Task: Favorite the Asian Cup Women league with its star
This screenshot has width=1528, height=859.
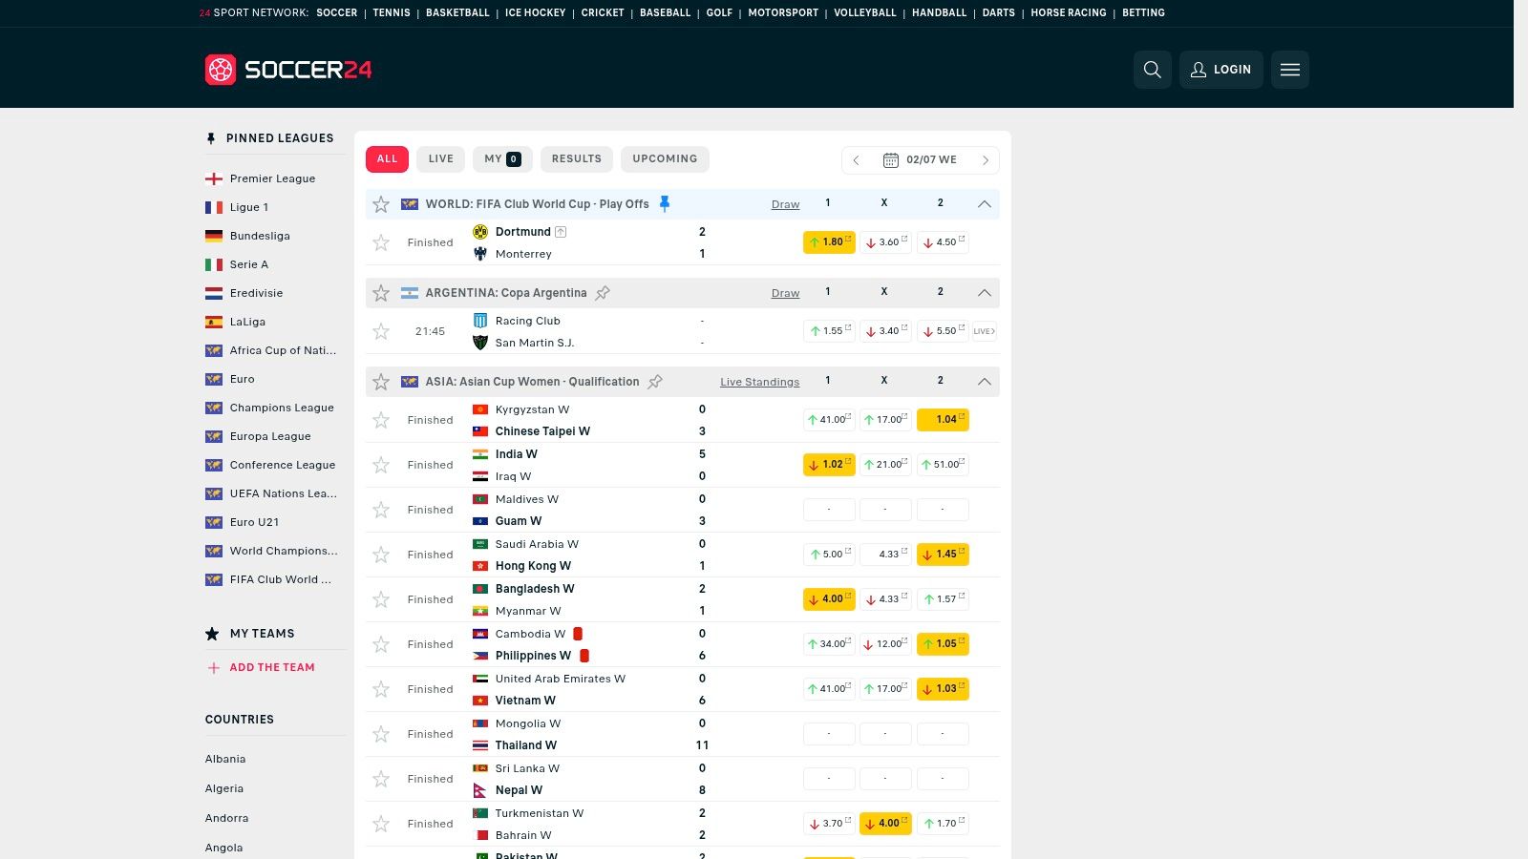Action: [x=381, y=381]
